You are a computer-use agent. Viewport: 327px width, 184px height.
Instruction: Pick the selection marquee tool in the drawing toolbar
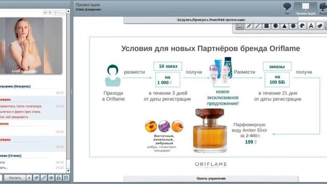240,26
